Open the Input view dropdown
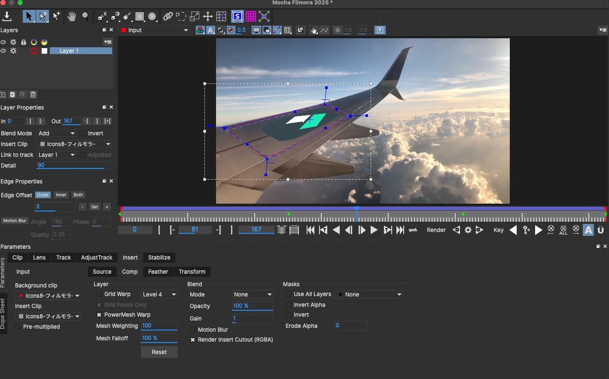 [154, 30]
